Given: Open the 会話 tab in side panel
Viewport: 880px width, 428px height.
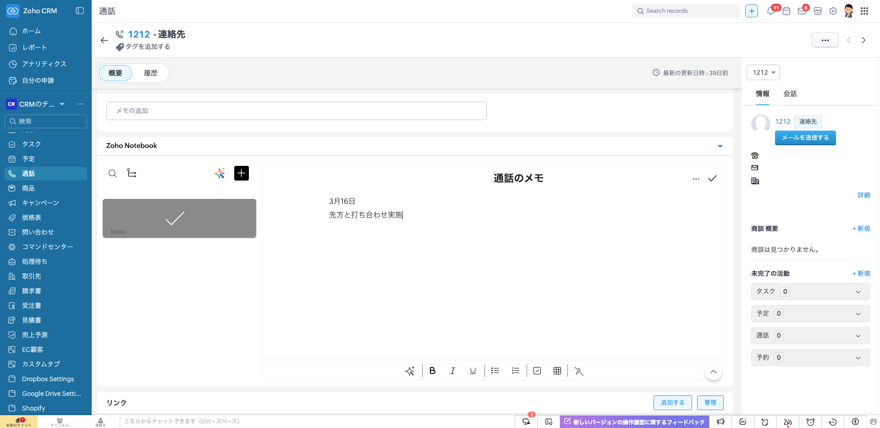Looking at the screenshot, I should pyautogui.click(x=790, y=93).
